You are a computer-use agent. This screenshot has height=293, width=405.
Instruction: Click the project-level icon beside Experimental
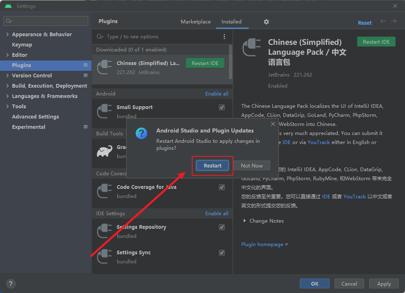point(85,127)
